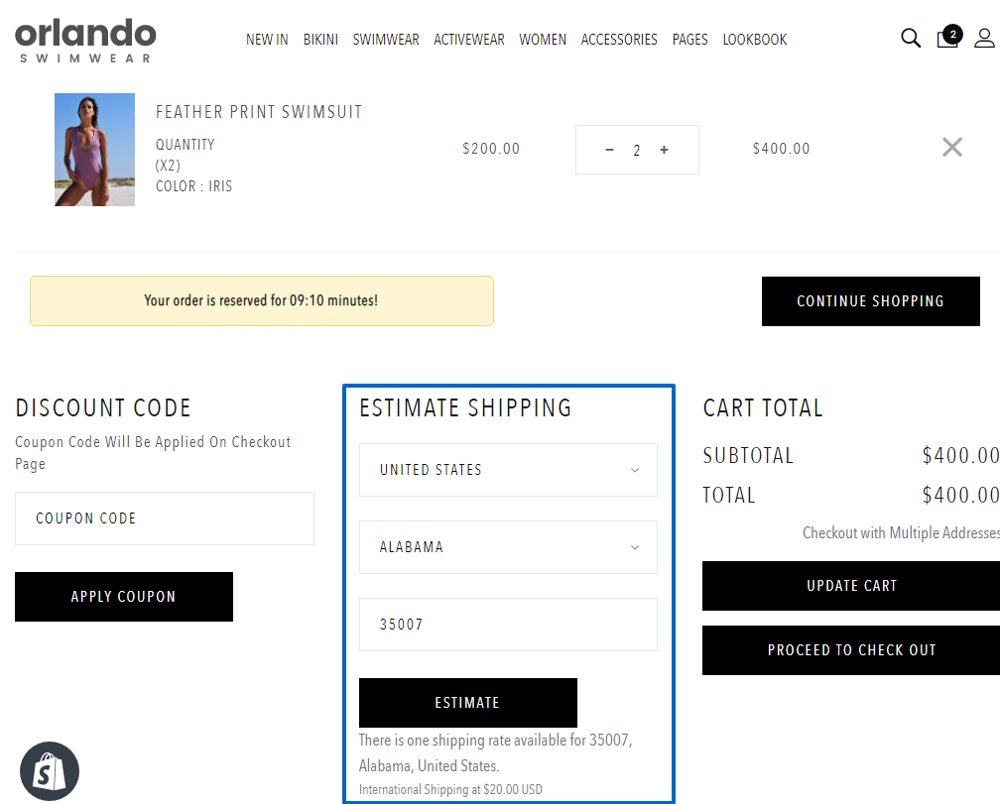Click the Cart Total heading
The image size is (1000, 804).
click(x=763, y=407)
